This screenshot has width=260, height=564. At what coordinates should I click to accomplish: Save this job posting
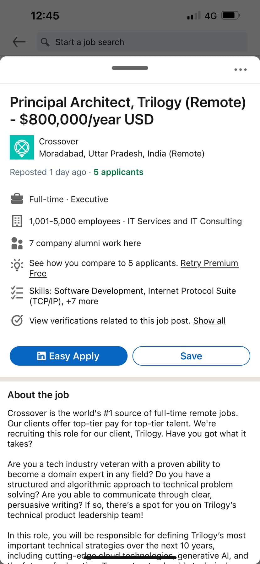click(x=191, y=356)
